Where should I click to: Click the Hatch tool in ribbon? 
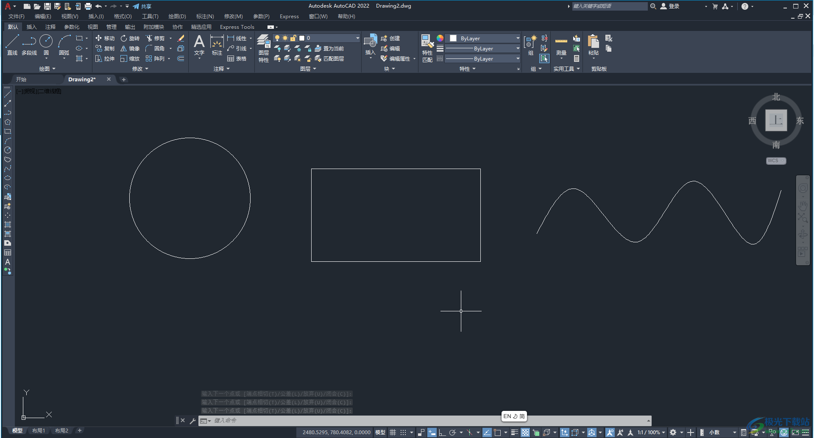79,58
